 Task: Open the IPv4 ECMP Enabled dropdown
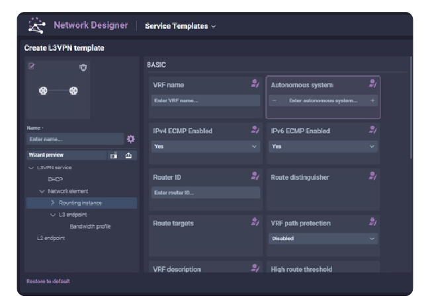pyautogui.click(x=206, y=146)
